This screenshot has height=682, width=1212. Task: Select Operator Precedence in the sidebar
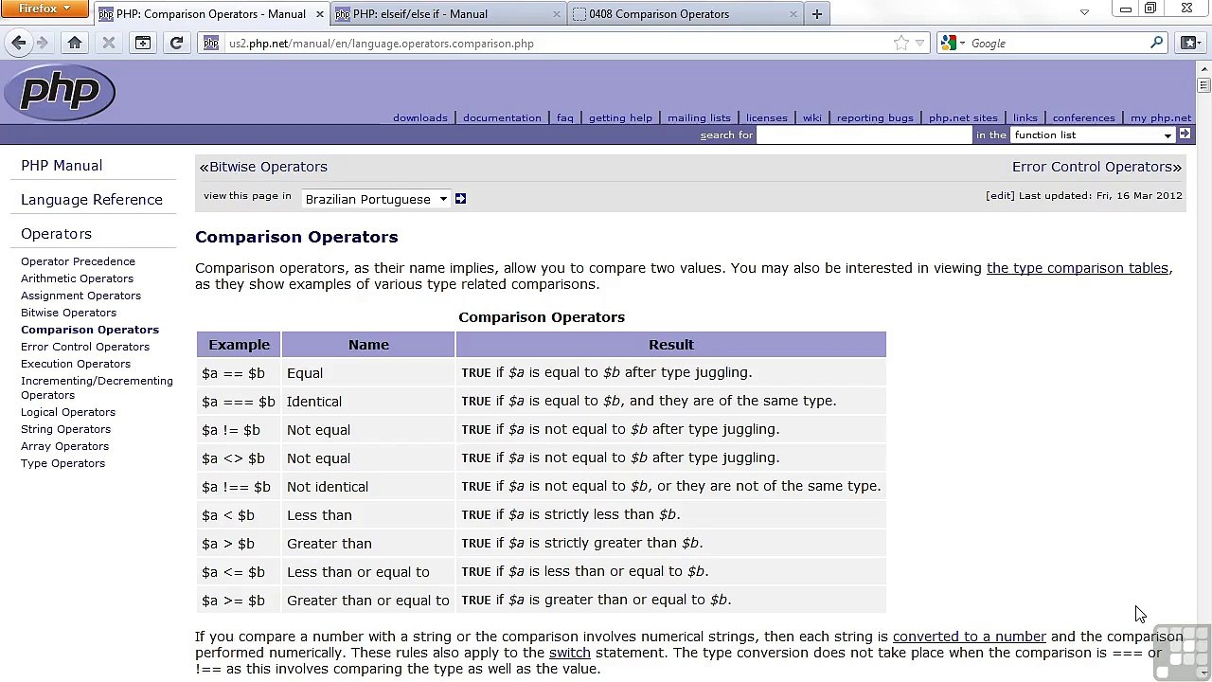click(x=78, y=261)
